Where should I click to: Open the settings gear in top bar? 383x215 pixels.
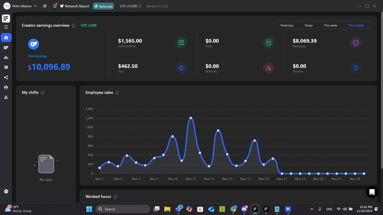coord(45,6)
